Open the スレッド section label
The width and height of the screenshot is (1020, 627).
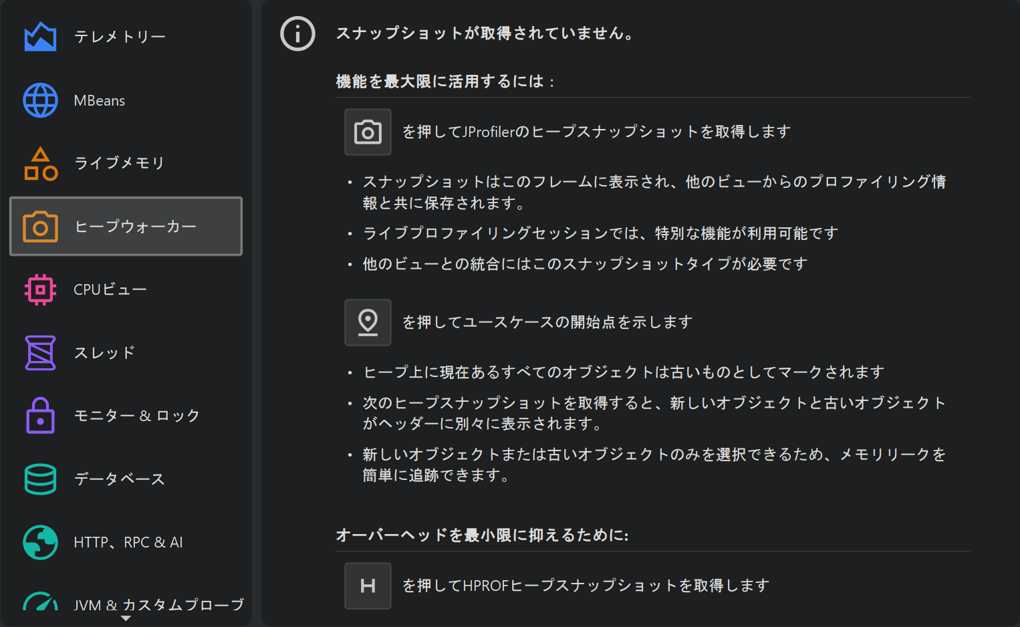(104, 352)
